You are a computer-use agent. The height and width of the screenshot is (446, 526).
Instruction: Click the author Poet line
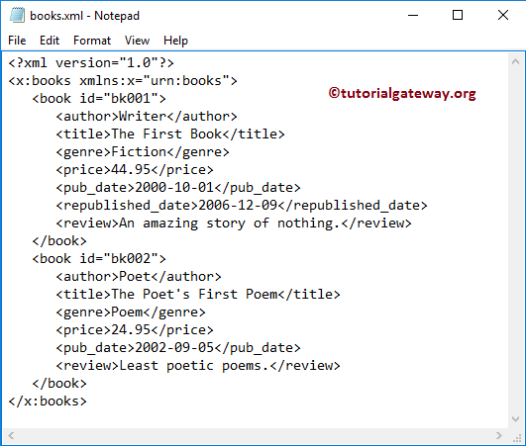click(x=139, y=276)
